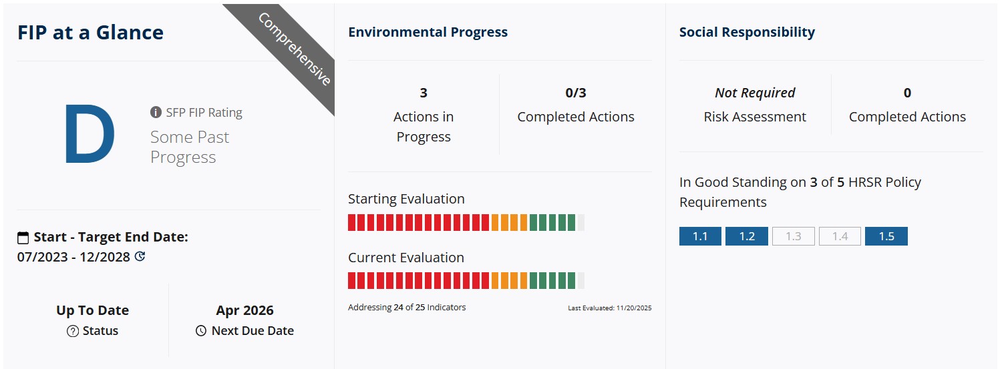
Task: Open the unfilled HRSR requirement 1.3 badge
Action: point(793,236)
